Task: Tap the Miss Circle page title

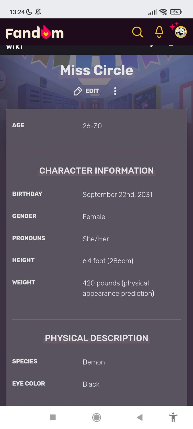Action: tap(96, 70)
